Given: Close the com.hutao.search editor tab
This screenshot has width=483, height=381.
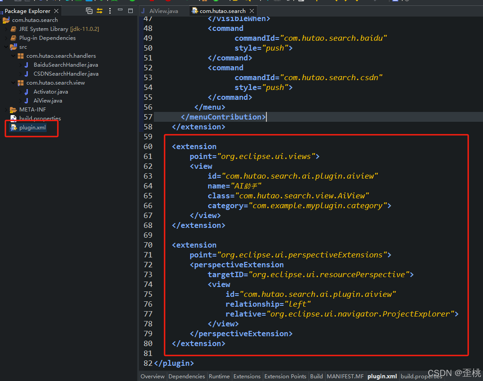Looking at the screenshot, I should [x=252, y=11].
